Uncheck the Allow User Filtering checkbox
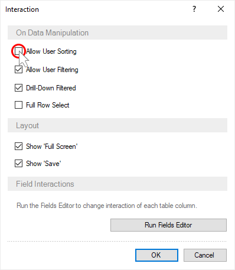Screen dimensions: 235x270 click(x=18, y=70)
